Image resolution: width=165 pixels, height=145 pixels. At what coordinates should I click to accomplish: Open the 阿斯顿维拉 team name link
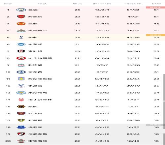[40, 79]
